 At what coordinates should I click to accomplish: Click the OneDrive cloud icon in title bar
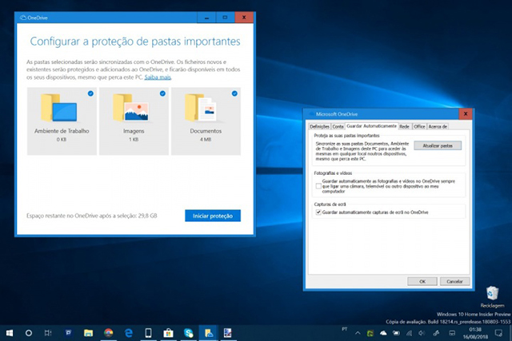(23, 18)
